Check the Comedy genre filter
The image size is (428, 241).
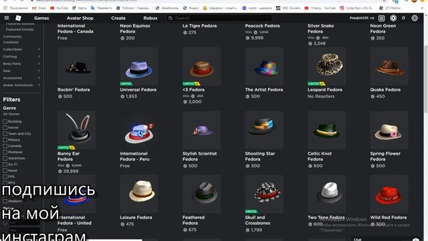click(x=5, y=146)
